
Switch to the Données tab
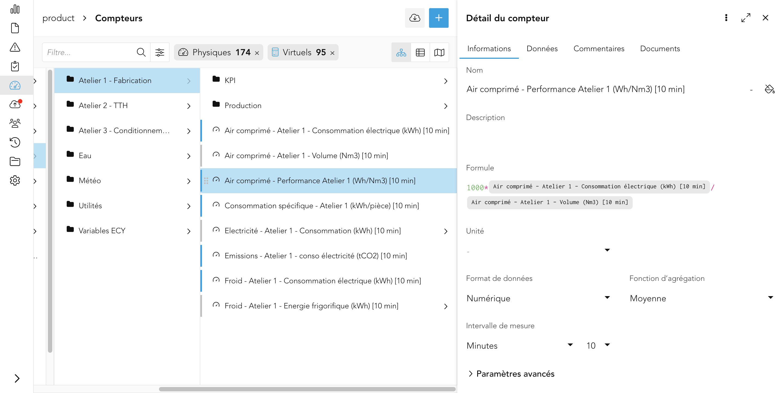tap(542, 49)
